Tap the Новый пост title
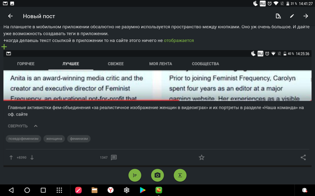315x196 pixels. click(x=39, y=16)
